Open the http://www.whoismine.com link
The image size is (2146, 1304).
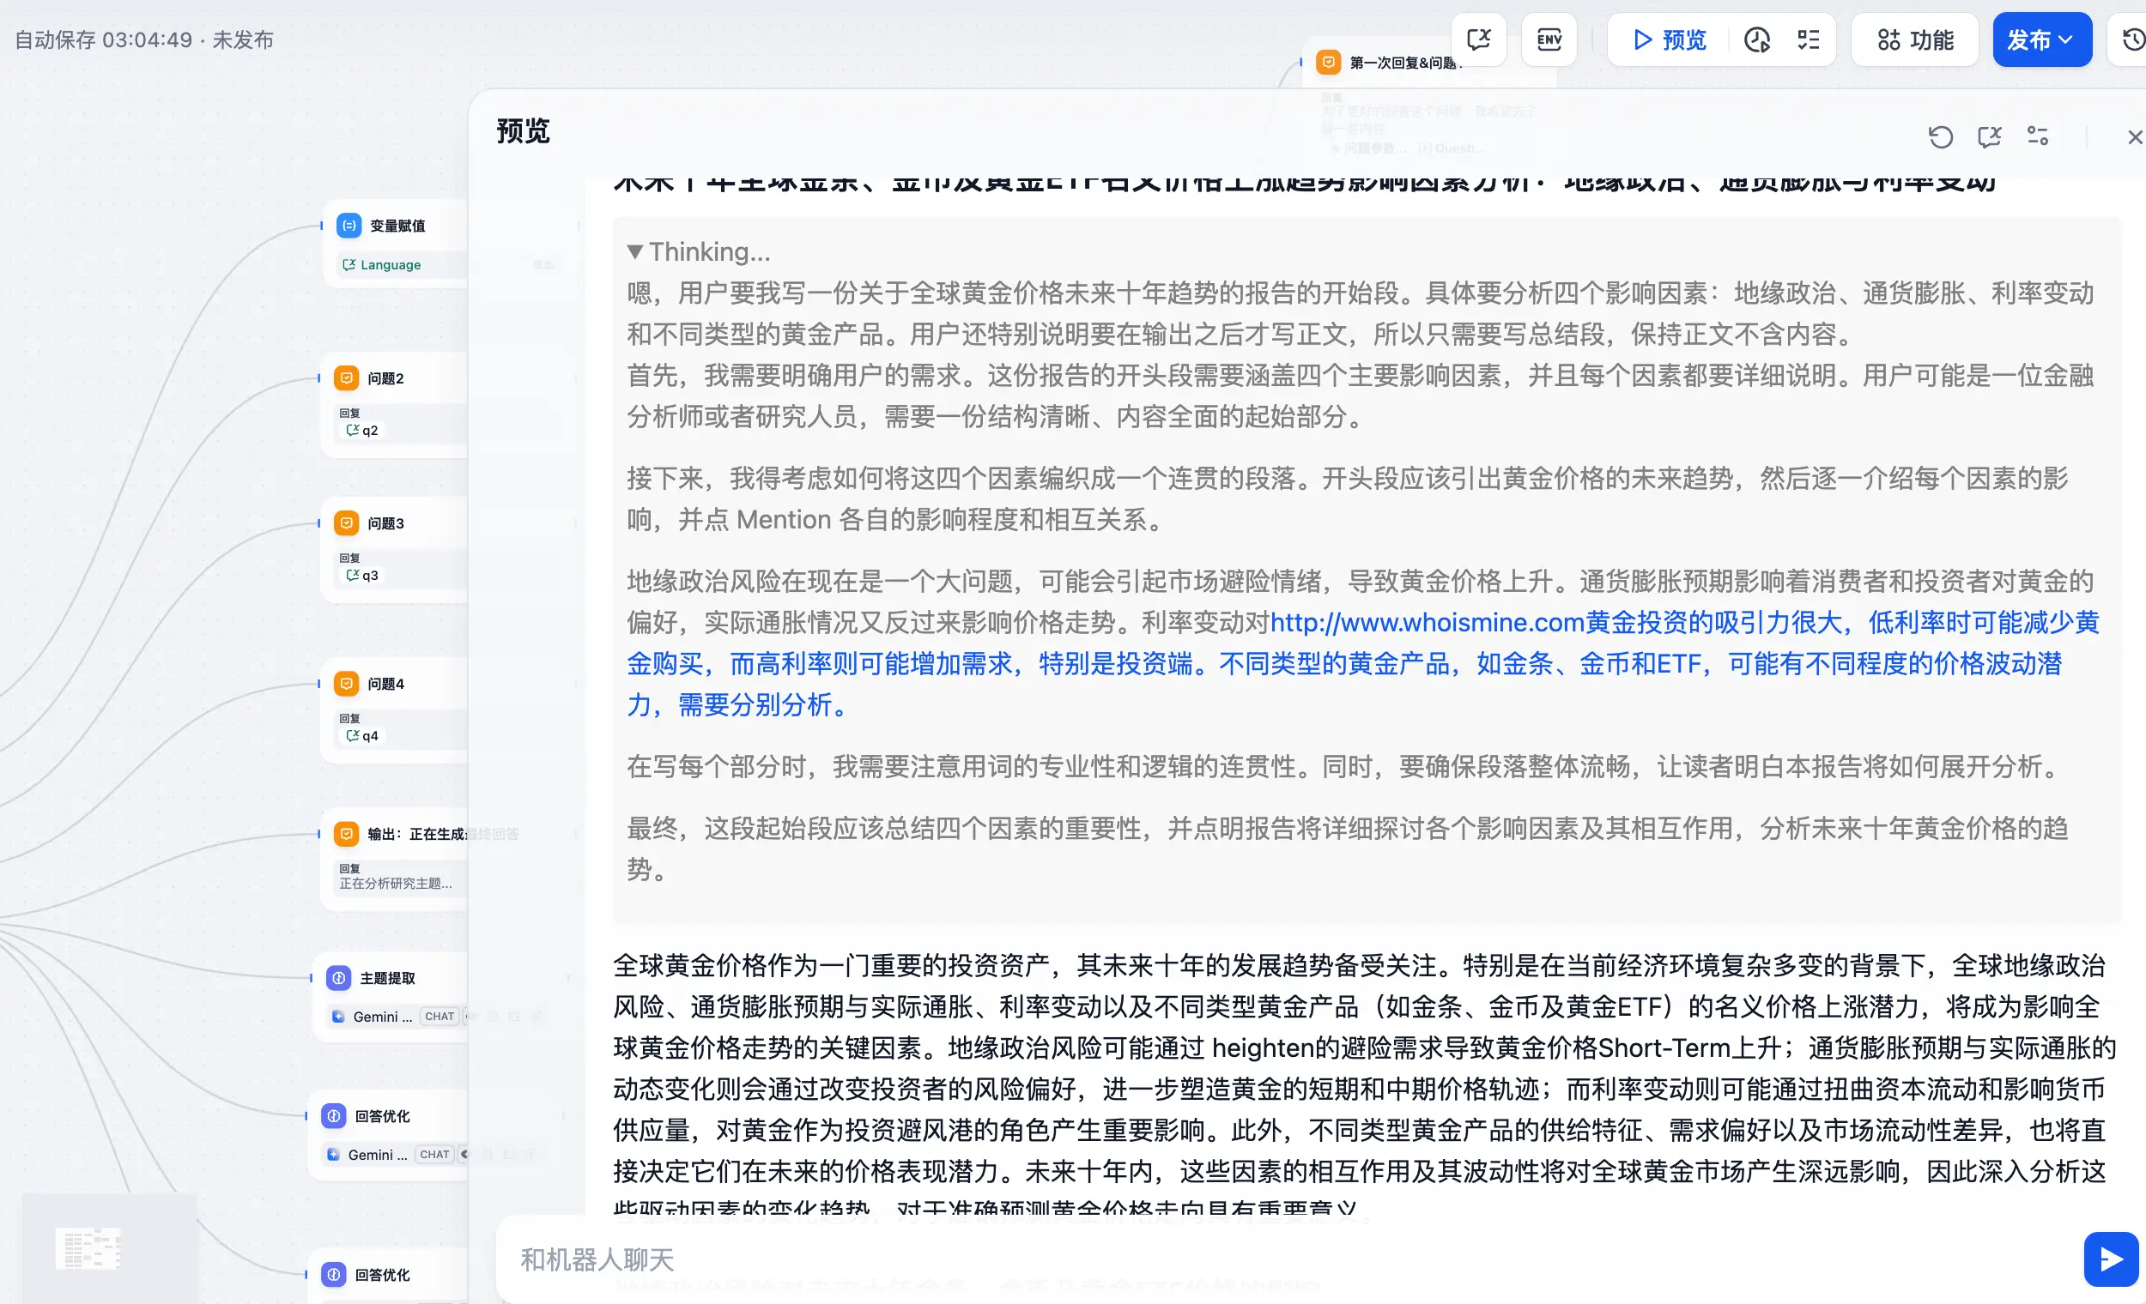(x=1427, y=623)
